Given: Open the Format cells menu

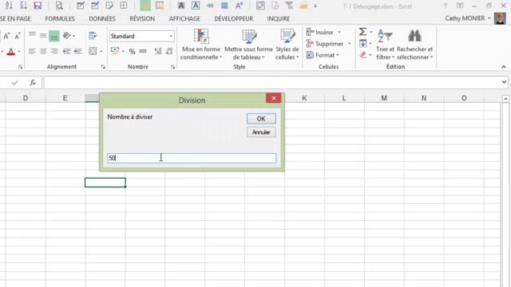Looking at the screenshot, I should [x=323, y=55].
